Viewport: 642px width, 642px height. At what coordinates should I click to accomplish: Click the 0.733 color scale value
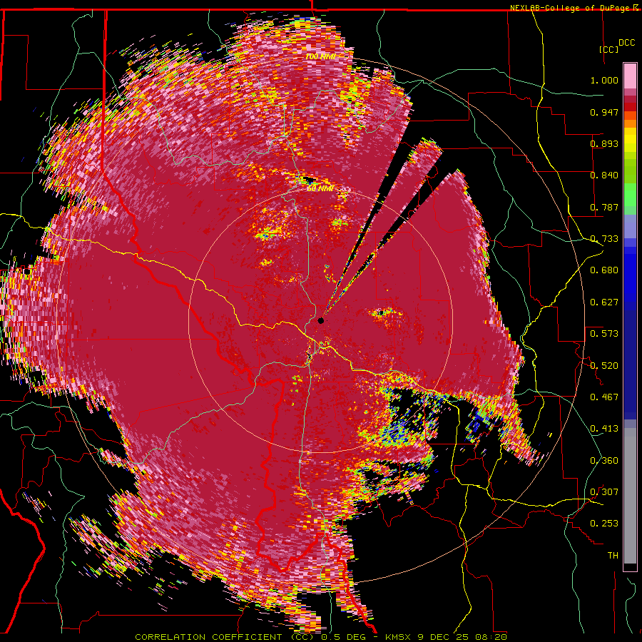coord(604,239)
